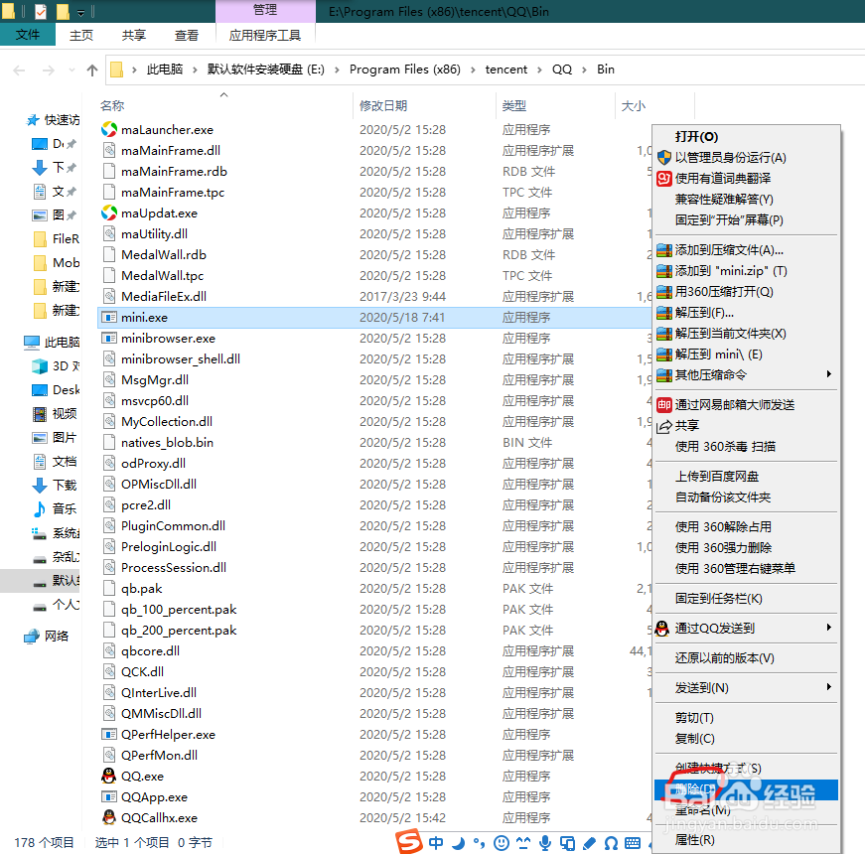Viewport: 865px width, 854px height.
Task: Expand the 发送到(N) submenu
Action: [747, 687]
